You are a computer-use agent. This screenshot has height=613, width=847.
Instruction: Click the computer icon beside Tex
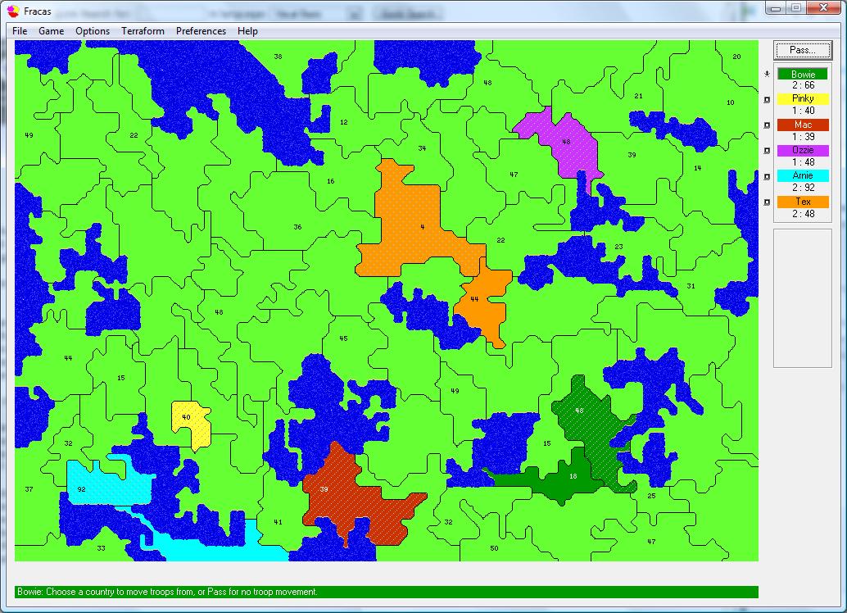pos(767,202)
